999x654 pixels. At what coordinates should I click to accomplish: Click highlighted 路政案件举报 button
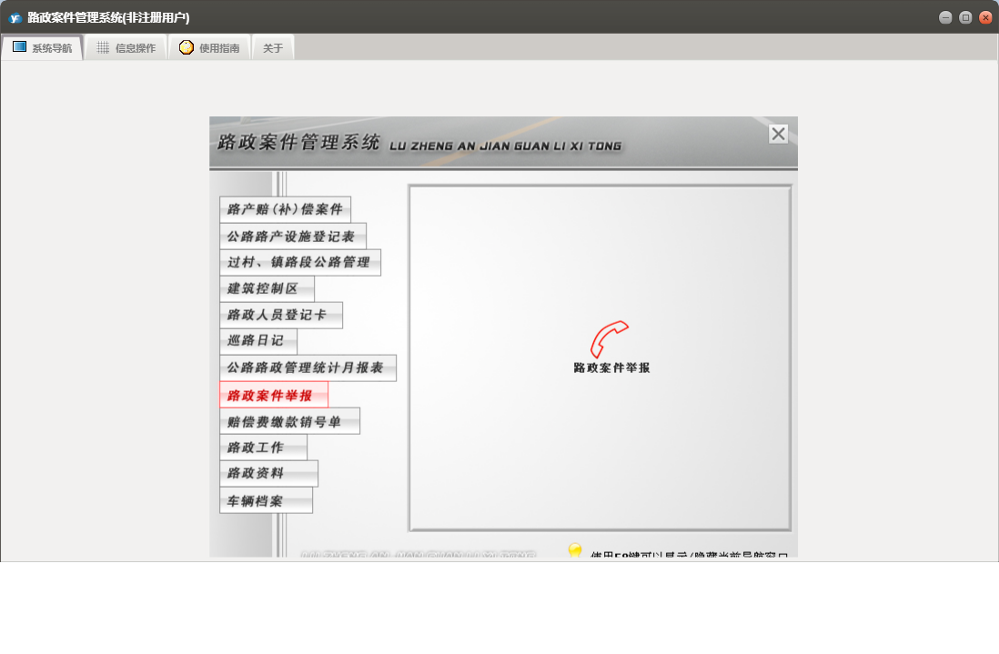273,395
